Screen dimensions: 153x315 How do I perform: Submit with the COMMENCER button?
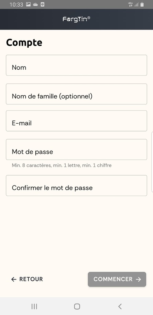click(117, 279)
